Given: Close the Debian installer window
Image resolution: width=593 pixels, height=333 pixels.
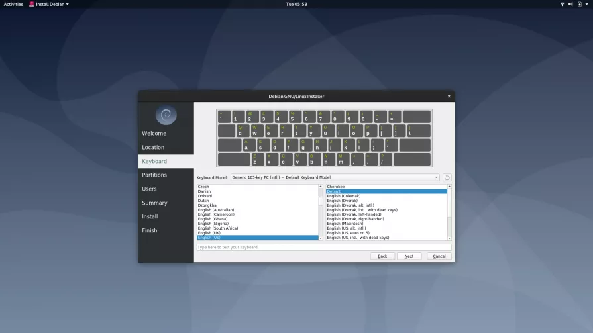Looking at the screenshot, I should pos(449,97).
